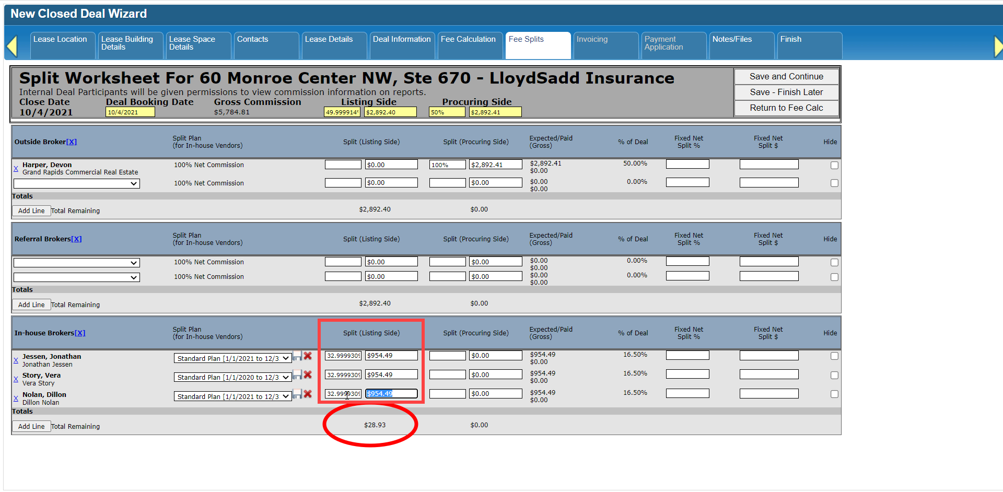1003x492 pixels.
Task: Open the Split Plan dropdown for Vera Story
Action: tap(232, 378)
